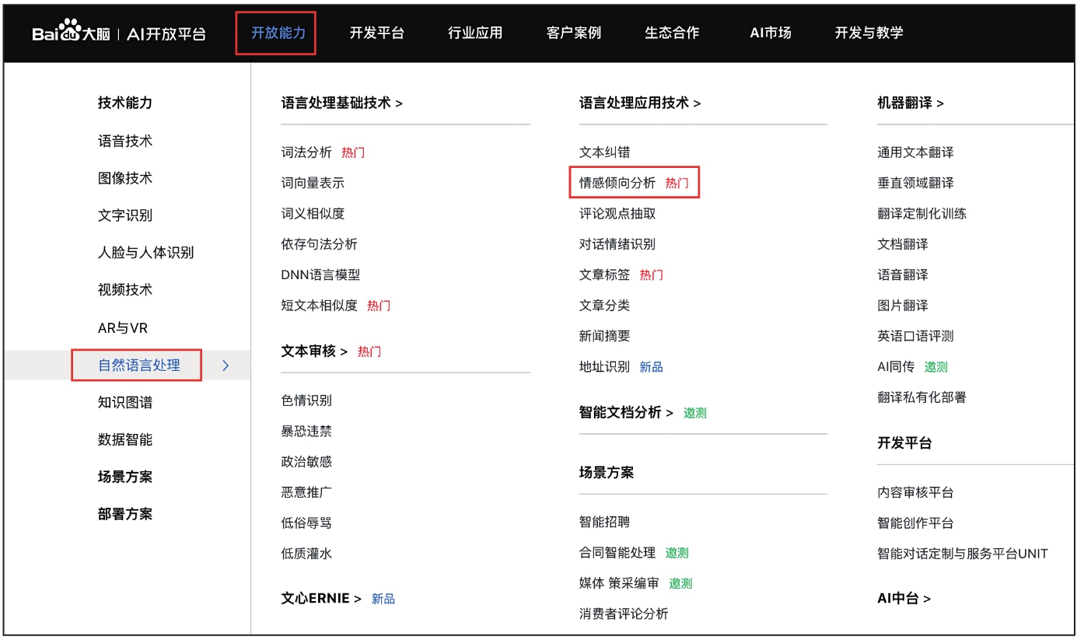Open the 短文本相似度 link
Screen dimensions: 1077x640
pyautogui.click(x=319, y=306)
